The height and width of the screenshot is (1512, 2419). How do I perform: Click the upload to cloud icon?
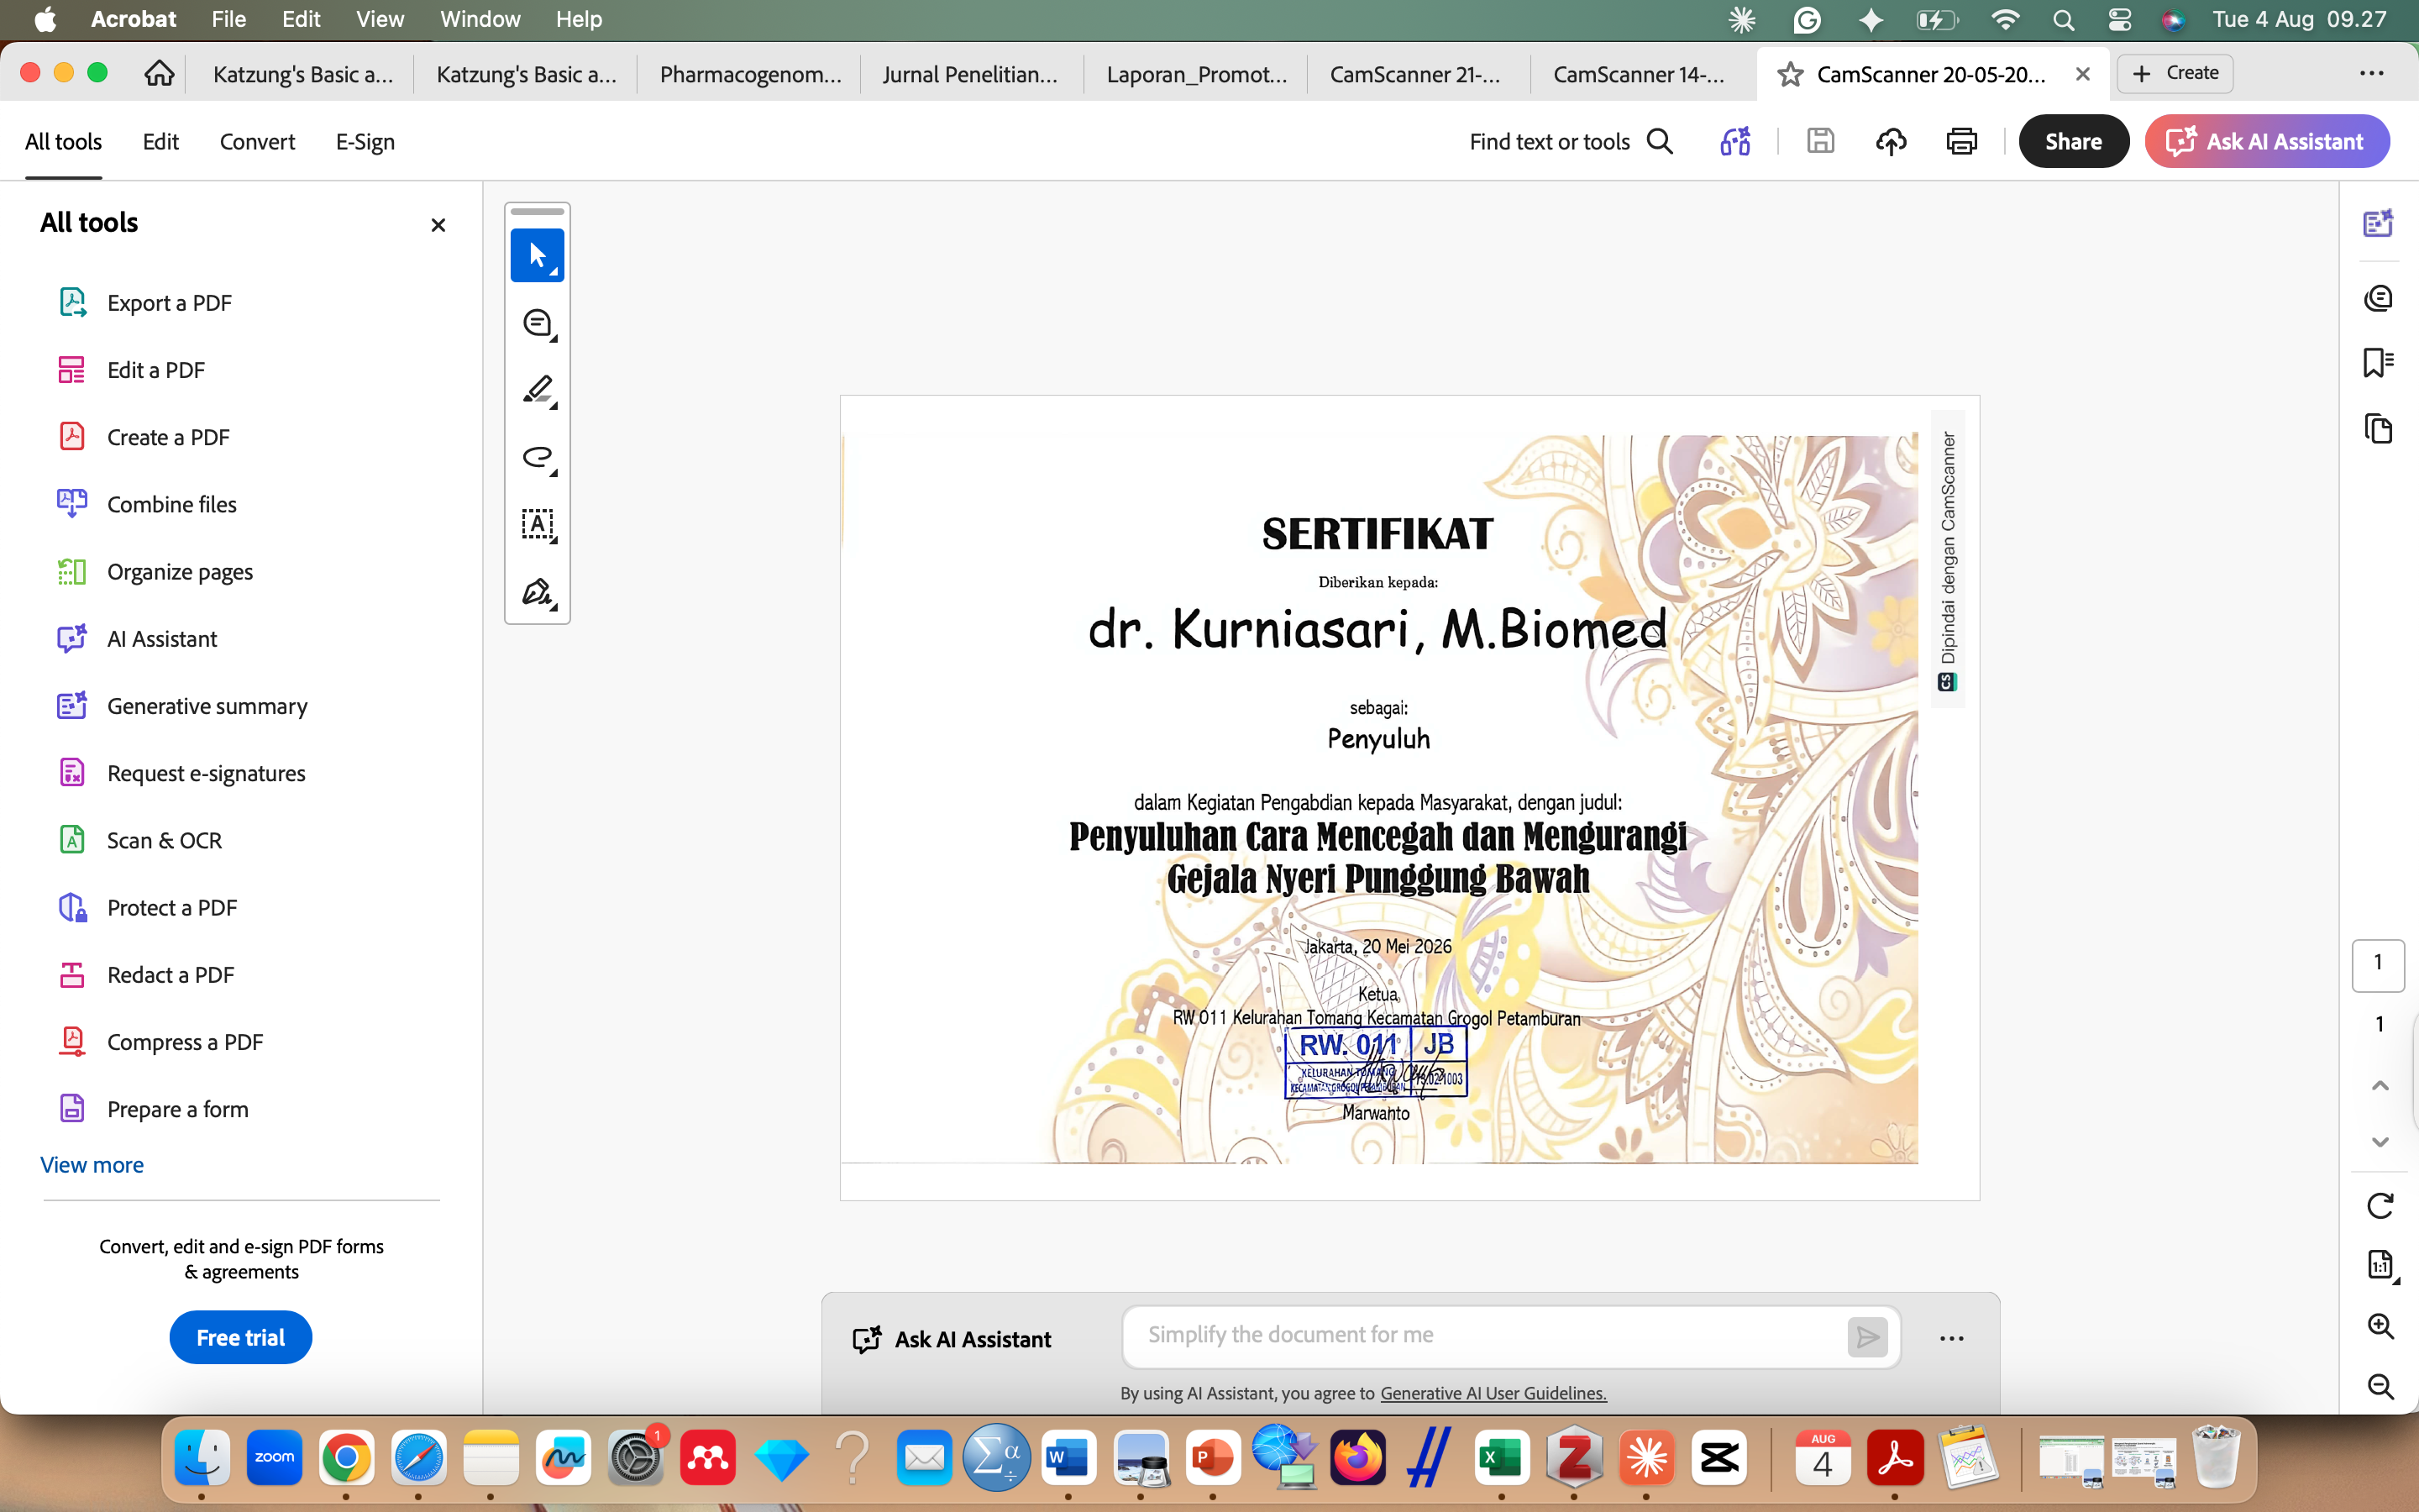coord(1890,141)
